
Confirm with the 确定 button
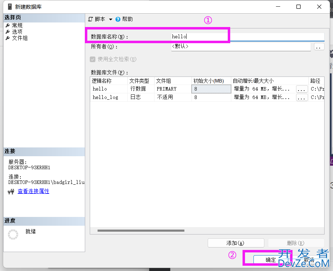pos(271,260)
